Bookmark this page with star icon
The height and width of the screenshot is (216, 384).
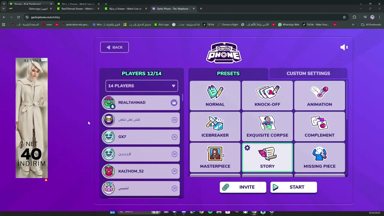click(344, 17)
